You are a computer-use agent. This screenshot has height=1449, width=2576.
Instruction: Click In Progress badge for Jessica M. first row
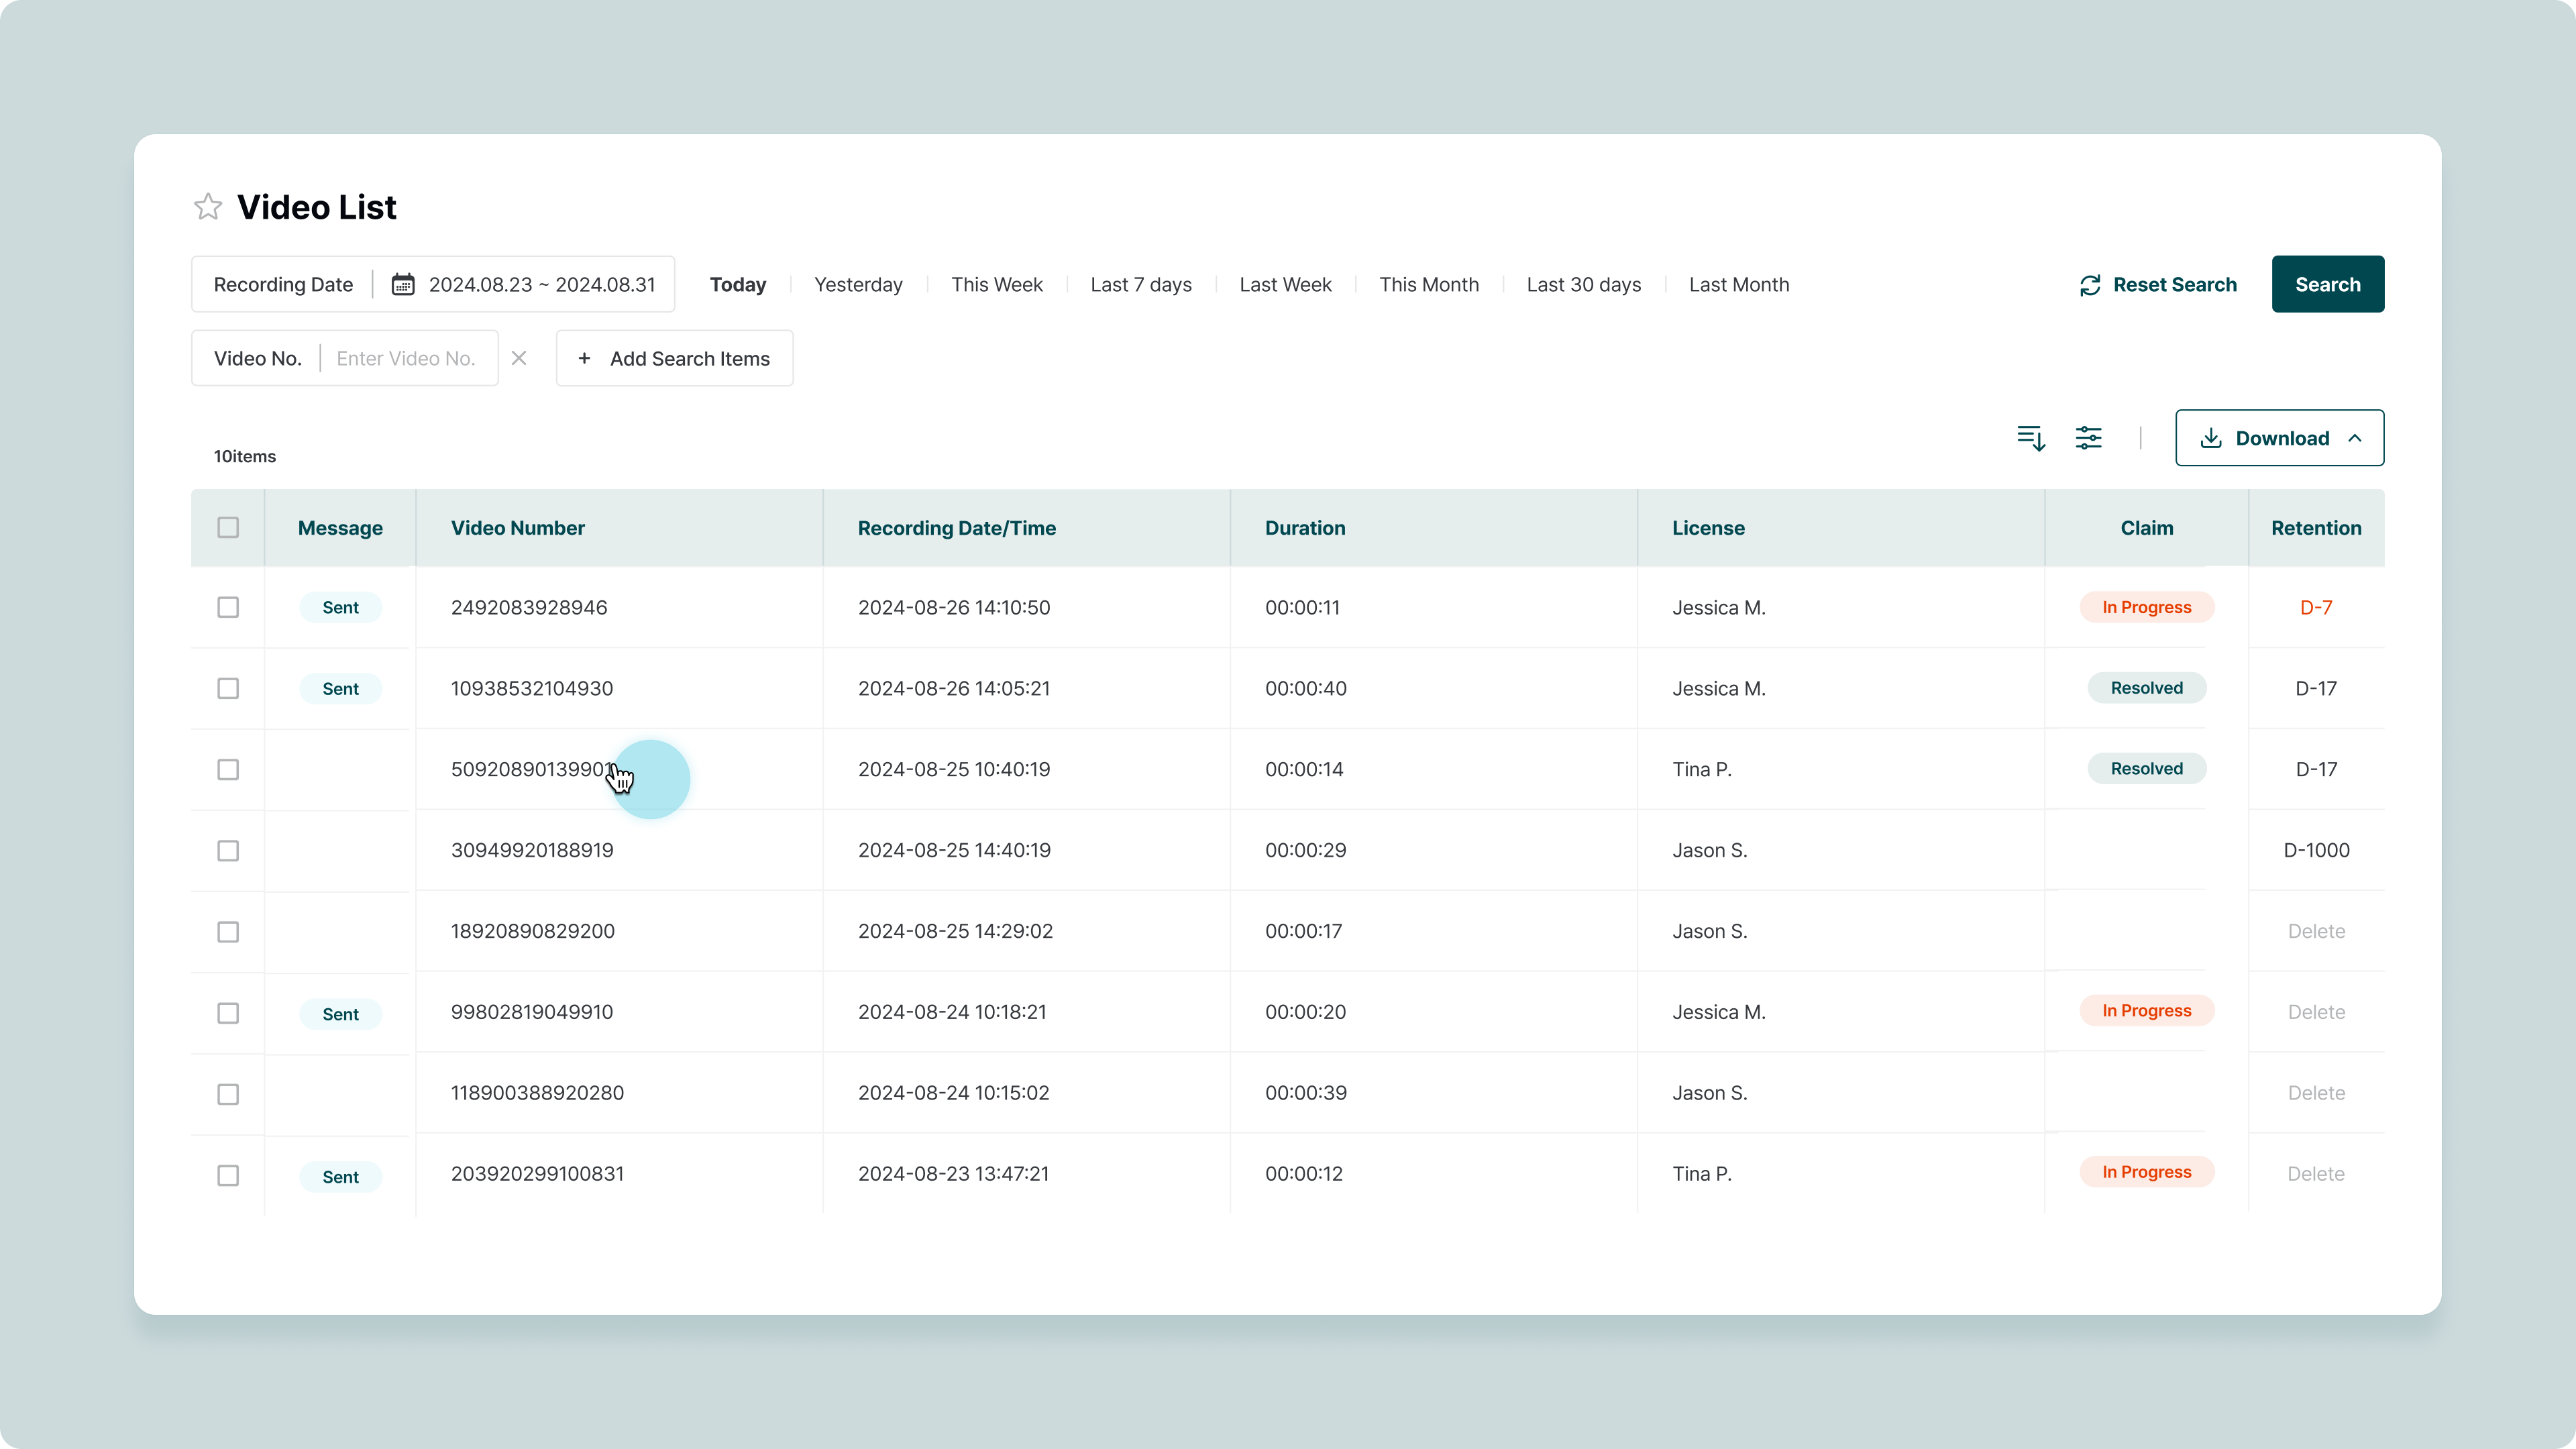[2146, 607]
